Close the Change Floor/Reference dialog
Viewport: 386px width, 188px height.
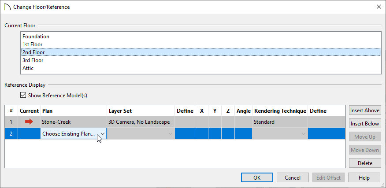[379, 7]
